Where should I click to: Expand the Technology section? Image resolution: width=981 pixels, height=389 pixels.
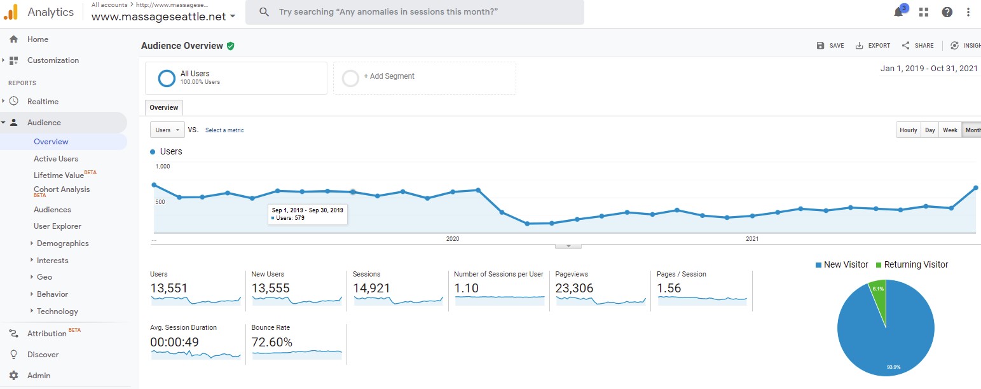click(x=57, y=311)
